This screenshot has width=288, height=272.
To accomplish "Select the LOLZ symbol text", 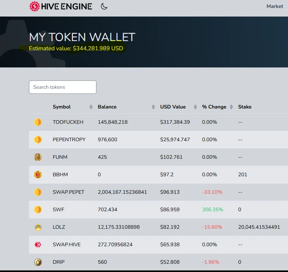I will (x=59, y=227).
